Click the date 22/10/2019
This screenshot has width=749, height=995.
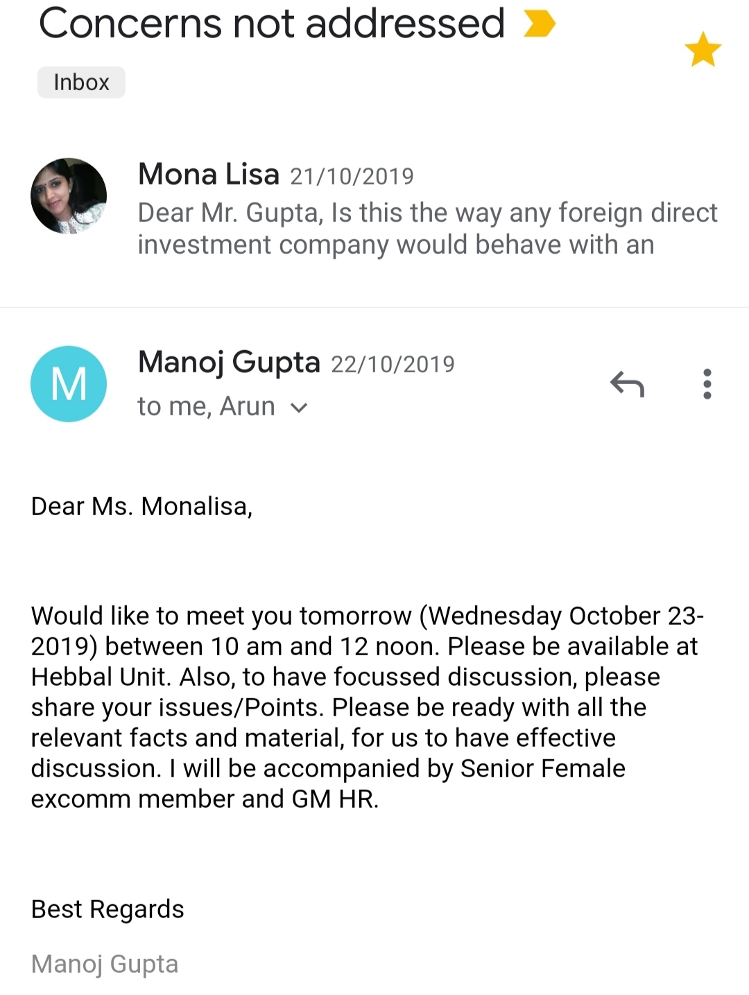coord(393,364)
